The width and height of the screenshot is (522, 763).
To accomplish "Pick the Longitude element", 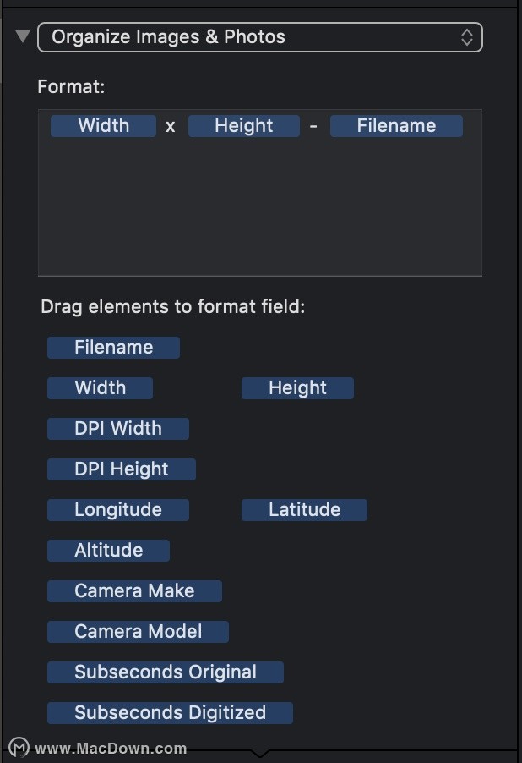I will 117,510.
